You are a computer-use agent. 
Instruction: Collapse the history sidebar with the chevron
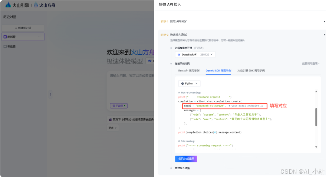(50, 94)
